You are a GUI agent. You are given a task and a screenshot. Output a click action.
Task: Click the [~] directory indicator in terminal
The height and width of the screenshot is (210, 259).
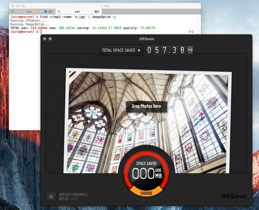pos(191,32)
